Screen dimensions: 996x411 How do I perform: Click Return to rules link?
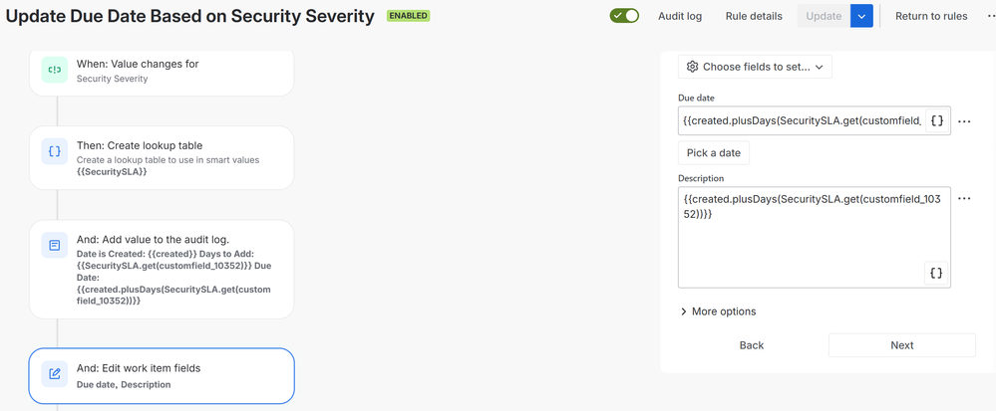[x=931, y=16]
